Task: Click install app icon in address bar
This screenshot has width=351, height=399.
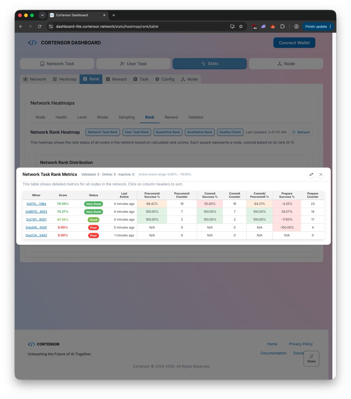Action: (232, 27)
